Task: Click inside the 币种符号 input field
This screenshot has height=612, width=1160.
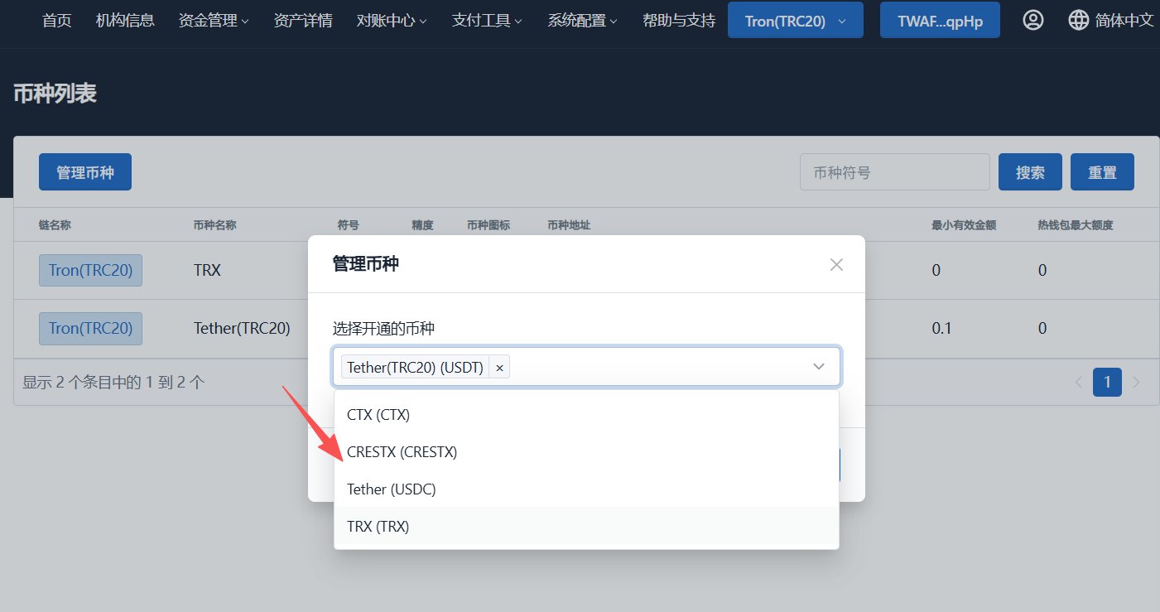Action: 894,171
